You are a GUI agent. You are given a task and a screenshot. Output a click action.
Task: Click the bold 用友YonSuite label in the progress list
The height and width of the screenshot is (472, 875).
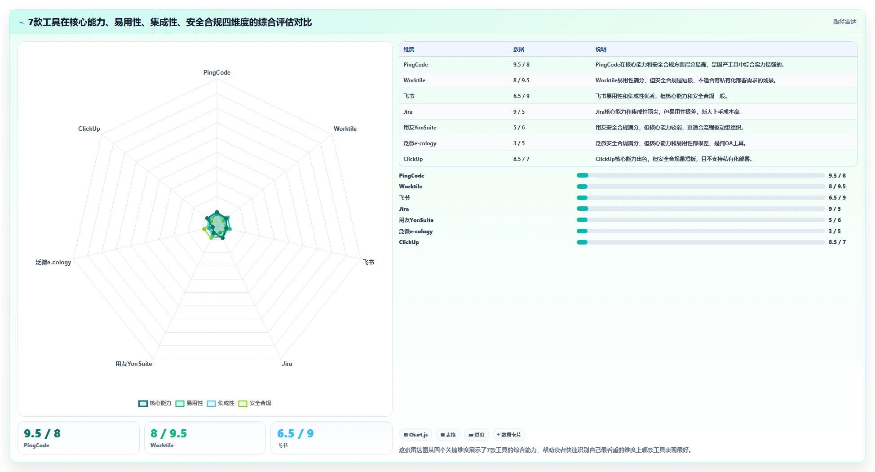[x=416, y=220]
